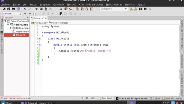Screen dimensions: 184x104
Task: Open the Proyecto menu
Action: 45,5
